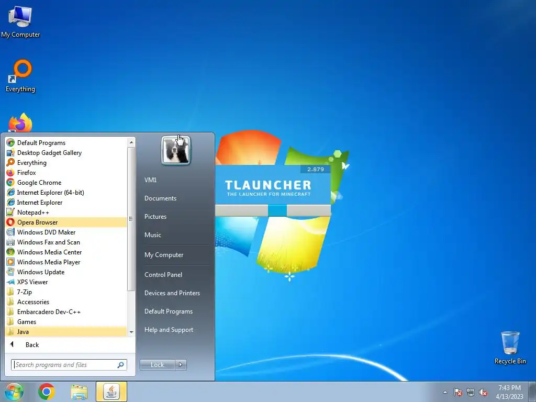Image resolution: width=536 pixels, height=402 pixels.
Task: Expand the Embarcadero Dev-C++ folder
Action: click(x=66, y=311)
